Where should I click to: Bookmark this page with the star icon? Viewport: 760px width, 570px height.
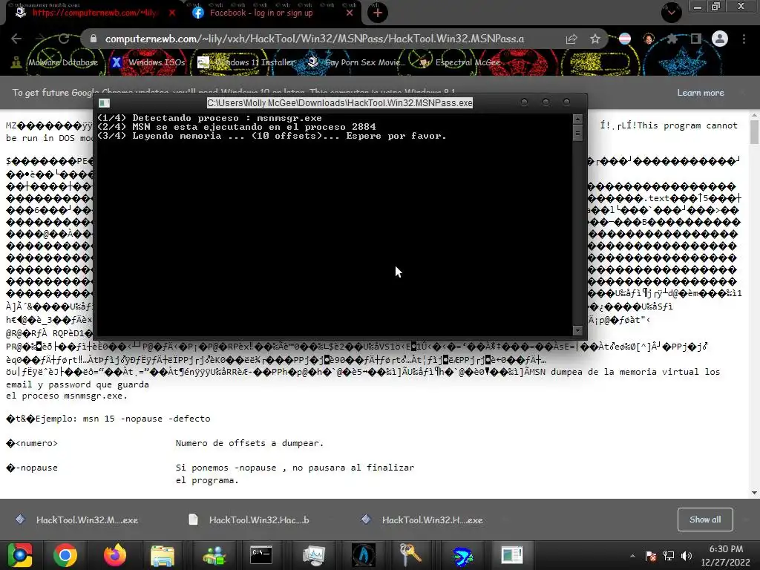pyautogui.click(x=595, y=39)
